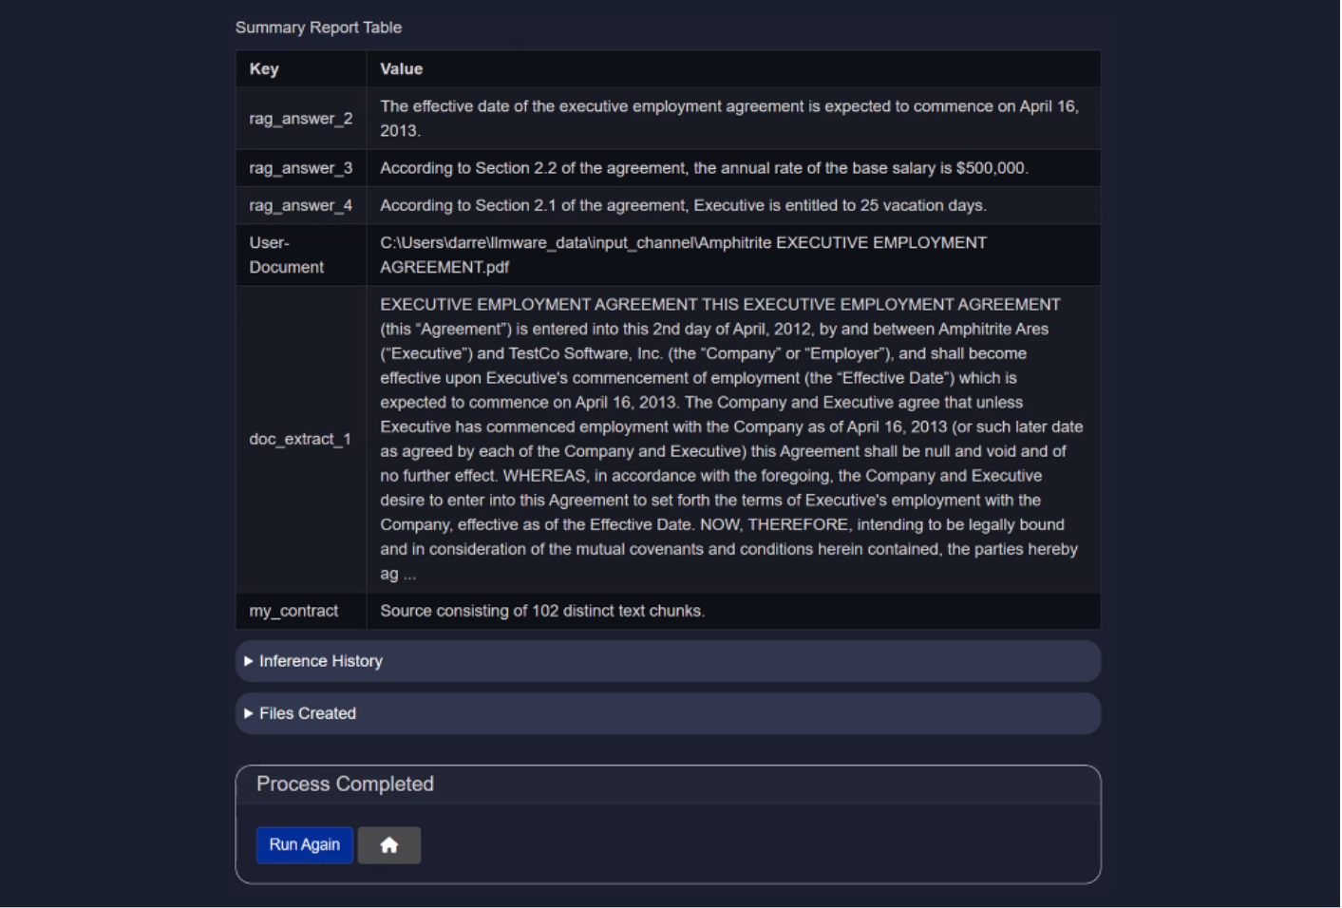Viewport: 1342px width, 908px height.
Task: Select the rag_answer_2 key cell
Action: [x=300, y=119]
